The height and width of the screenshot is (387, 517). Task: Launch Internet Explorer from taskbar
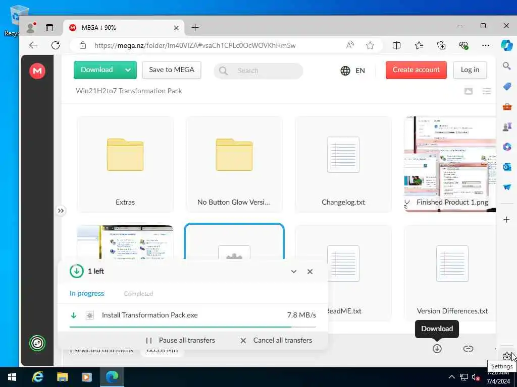click(x=37, y=377)
